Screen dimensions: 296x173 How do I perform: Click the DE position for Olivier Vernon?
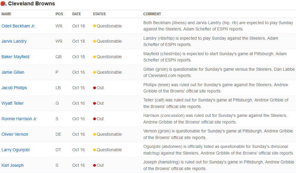tap(58, 134)
